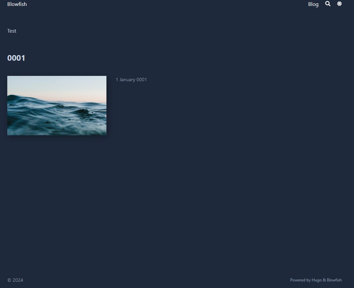
Task: Click the '© 2024' copyright text
Action: (15, 280)
